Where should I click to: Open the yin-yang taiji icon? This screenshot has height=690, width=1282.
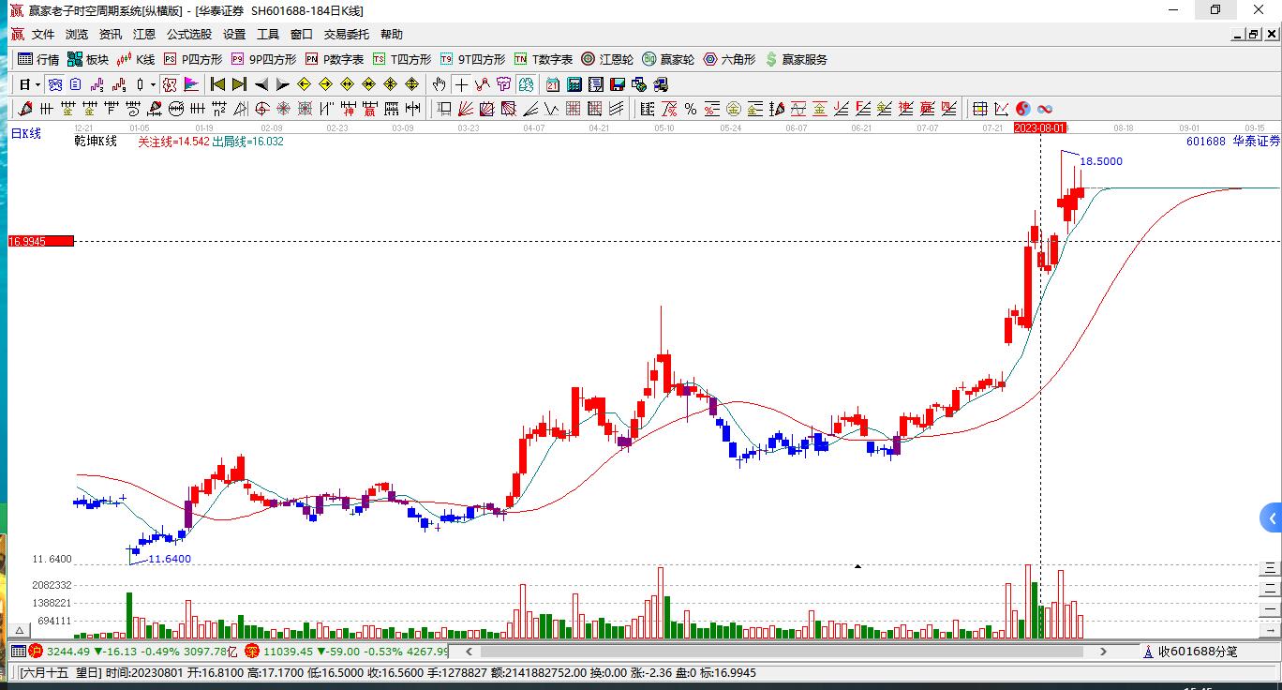pyautogui.click(x=1023, y=109)
